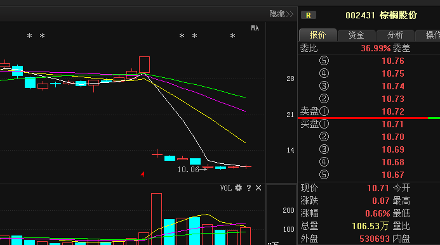The image size is (440, 245).
Task: Hide the side panel via 隐藏>>
Action: 281,14
